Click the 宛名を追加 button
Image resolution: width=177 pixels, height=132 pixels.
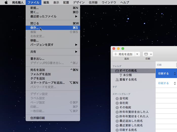point(123,54)
